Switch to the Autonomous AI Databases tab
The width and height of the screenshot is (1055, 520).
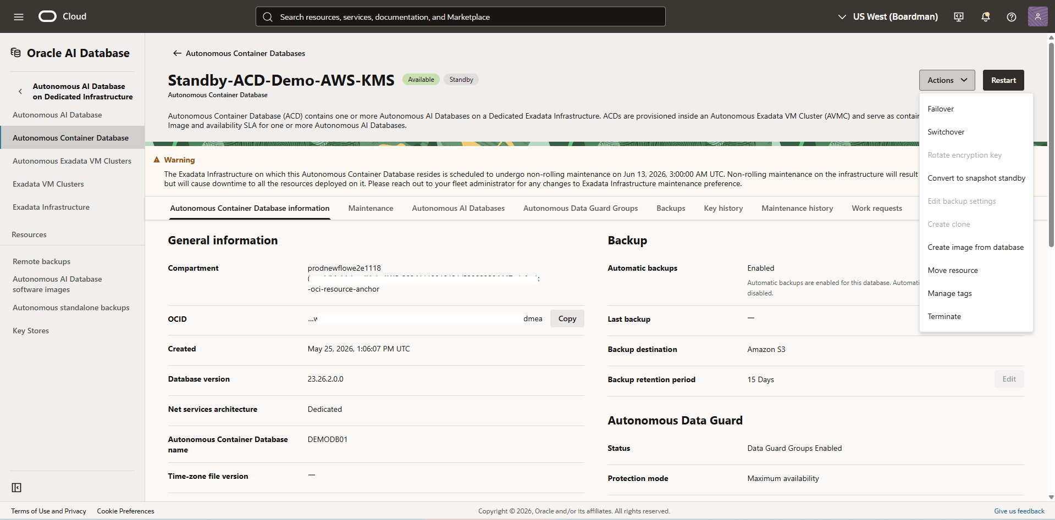[x=458, y=208]
